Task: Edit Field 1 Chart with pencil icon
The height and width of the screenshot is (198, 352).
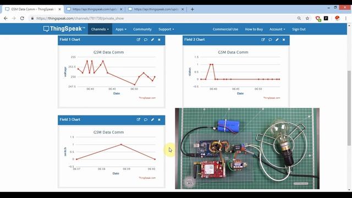Action: pyautogui.click(x=152, y=40)
